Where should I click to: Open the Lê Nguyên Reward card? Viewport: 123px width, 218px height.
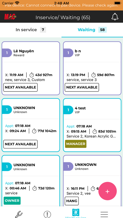tap(31, 68)
